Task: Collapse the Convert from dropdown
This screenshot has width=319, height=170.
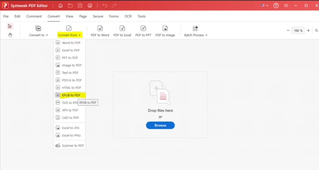Action: coord(69,31)
